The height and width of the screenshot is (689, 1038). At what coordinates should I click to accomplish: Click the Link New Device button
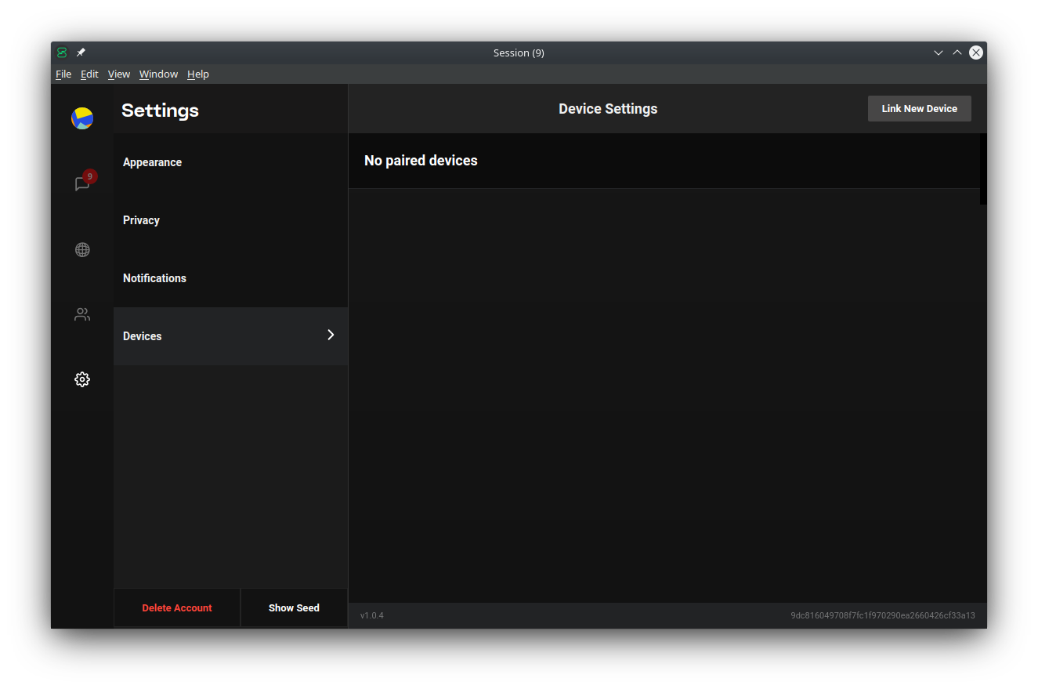point(919,108)
